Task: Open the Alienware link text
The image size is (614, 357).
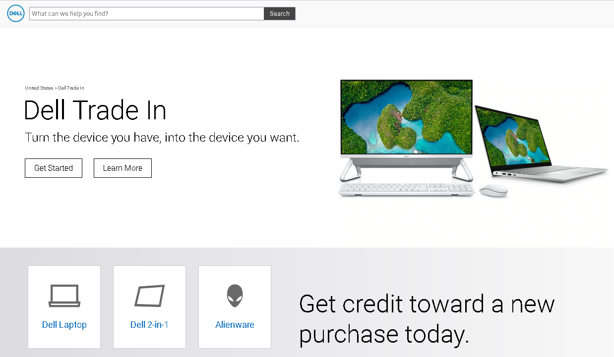Action: click(235, 325)
